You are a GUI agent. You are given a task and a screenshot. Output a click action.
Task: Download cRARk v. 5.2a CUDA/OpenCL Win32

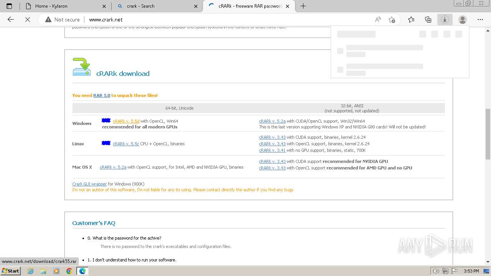pos(272,121)
